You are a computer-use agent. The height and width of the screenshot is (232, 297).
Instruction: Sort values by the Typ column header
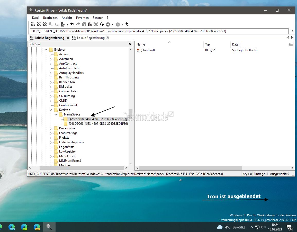217,44
